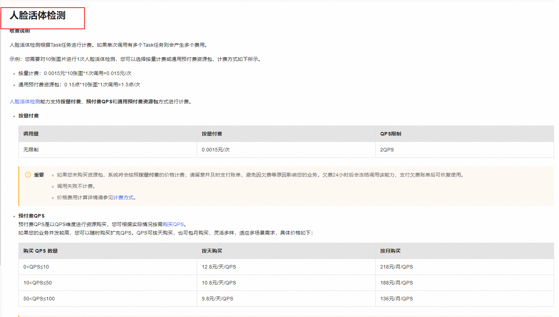Select the 136元/月/QPS cell

click(465, 299)
